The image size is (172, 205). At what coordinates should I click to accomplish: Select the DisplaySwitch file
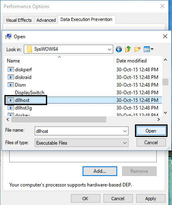point(29,93)
